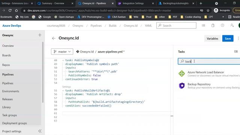Viewport: 240px width, 135px height.
Task: Click 'condition: succeededOrFailed()' line
Action: [x=88, y=106]
